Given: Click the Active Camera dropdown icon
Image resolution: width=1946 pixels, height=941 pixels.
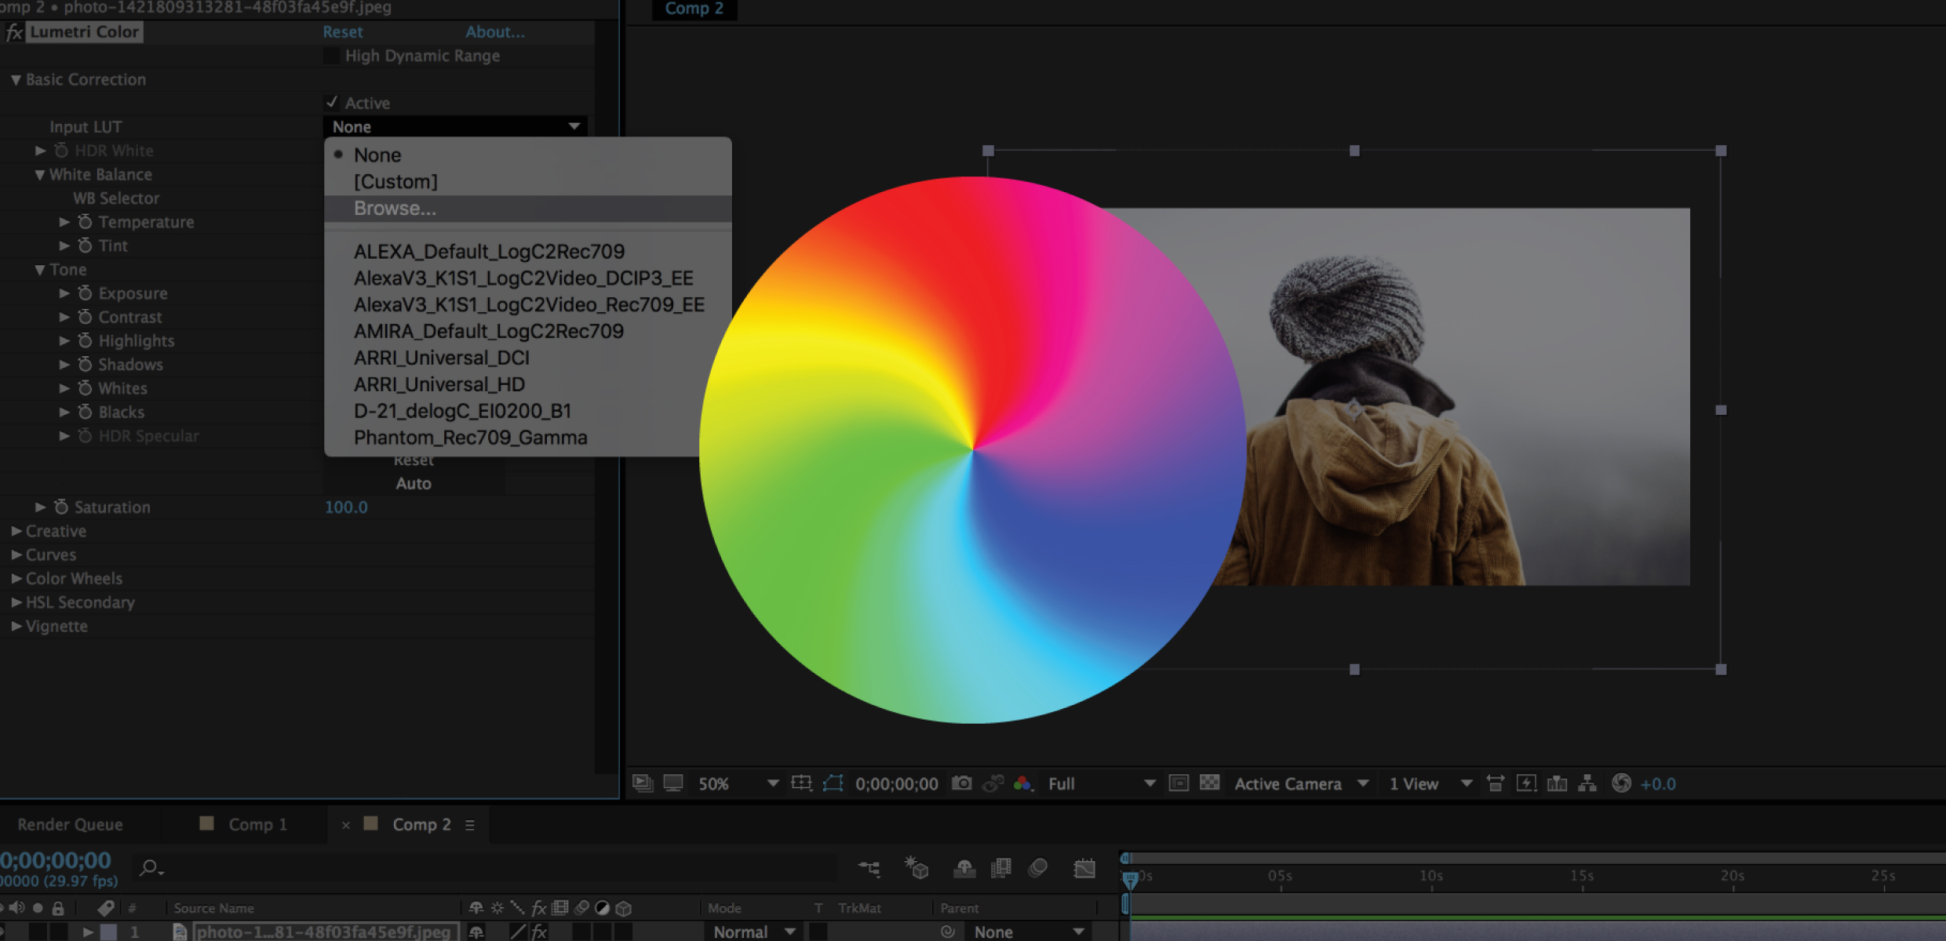Looking at the screenshot, I should (x=1366, y=783).
